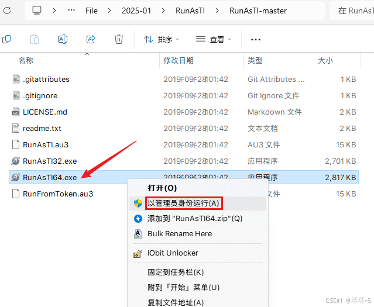Click the RunAsTI64.exe application icon
Screen dimensions: 374x307
pyautogui.click(x=16, y=178)
